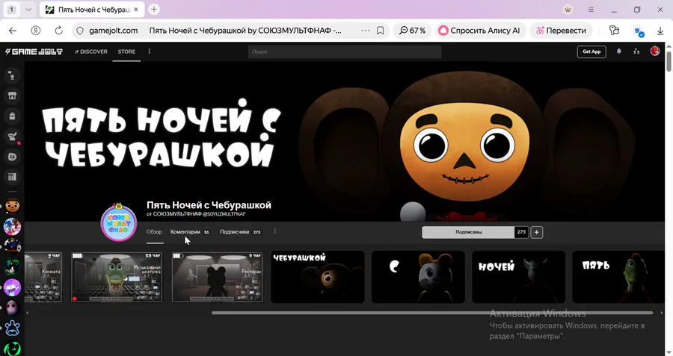Click the Game Jolt logo
Image resolution: width=673 pixels, height=356 pixels.
tap(34, 51)
